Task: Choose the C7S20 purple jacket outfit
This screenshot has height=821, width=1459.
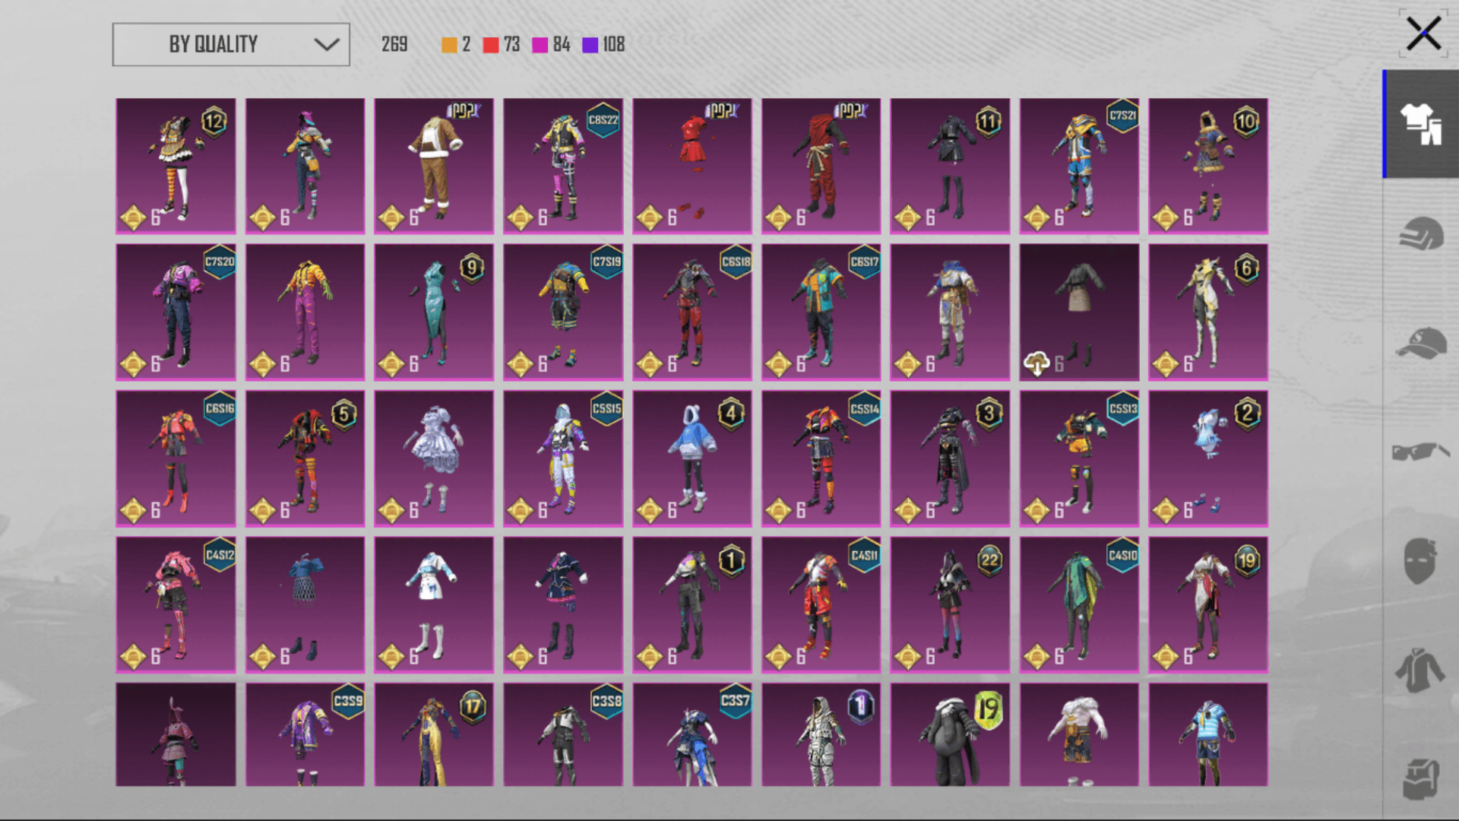Action: point(176,312)
